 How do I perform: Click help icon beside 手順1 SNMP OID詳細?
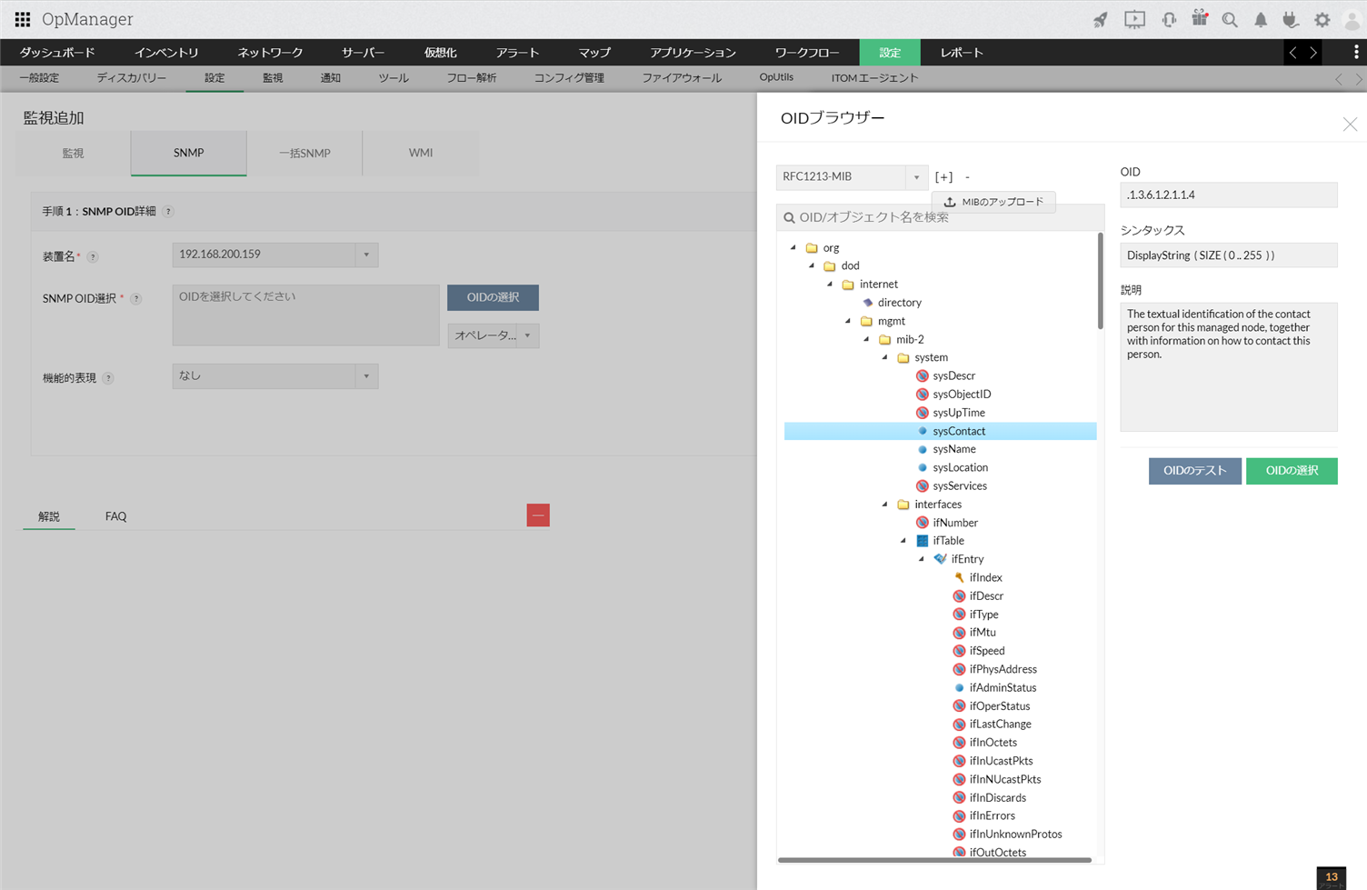[x=168, y=212]
